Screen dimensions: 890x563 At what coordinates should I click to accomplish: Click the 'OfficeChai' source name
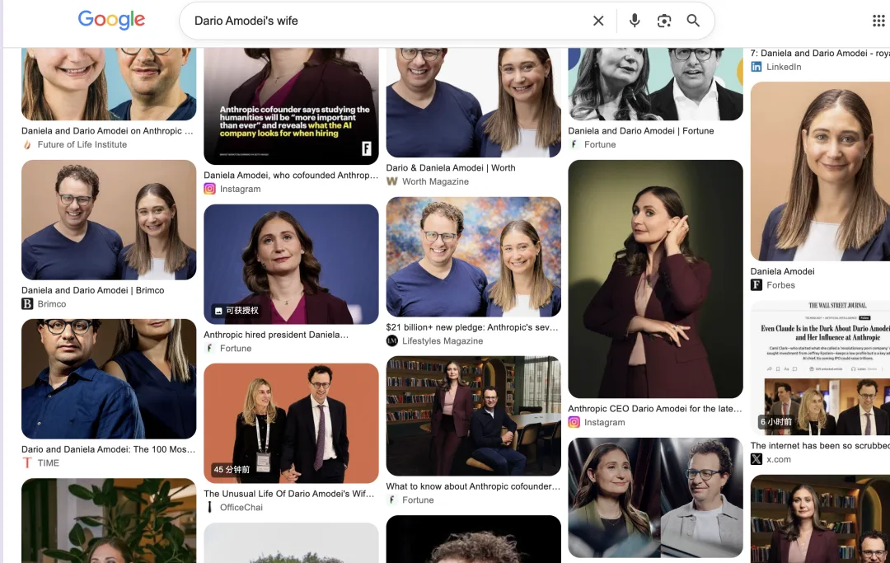click(x=241, y=508)
